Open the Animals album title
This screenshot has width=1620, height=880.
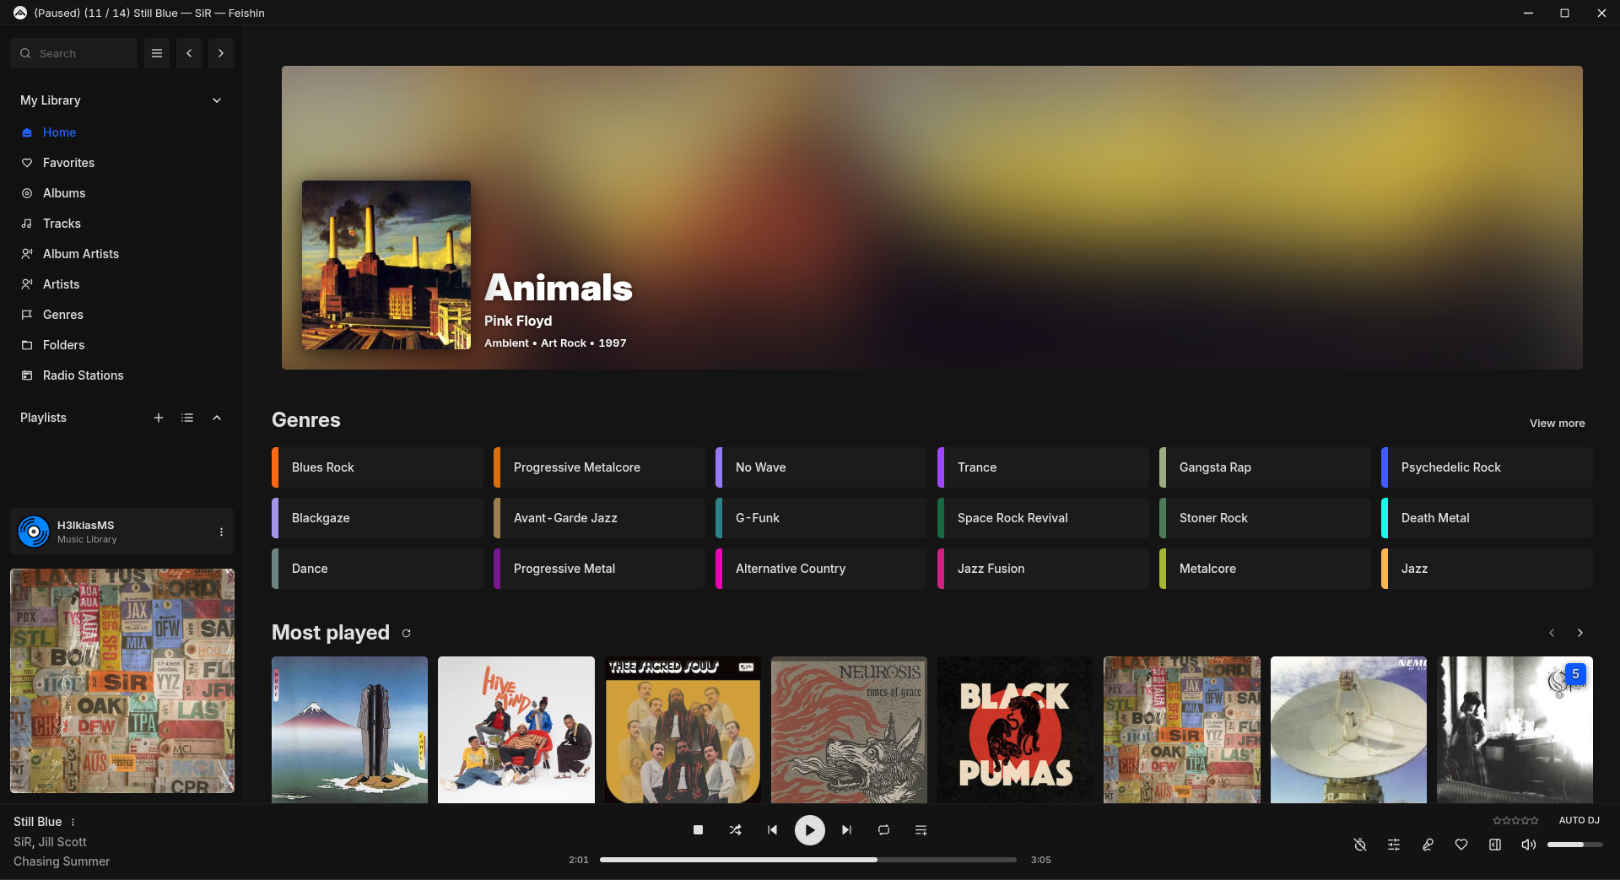click(x=559, y=288)
